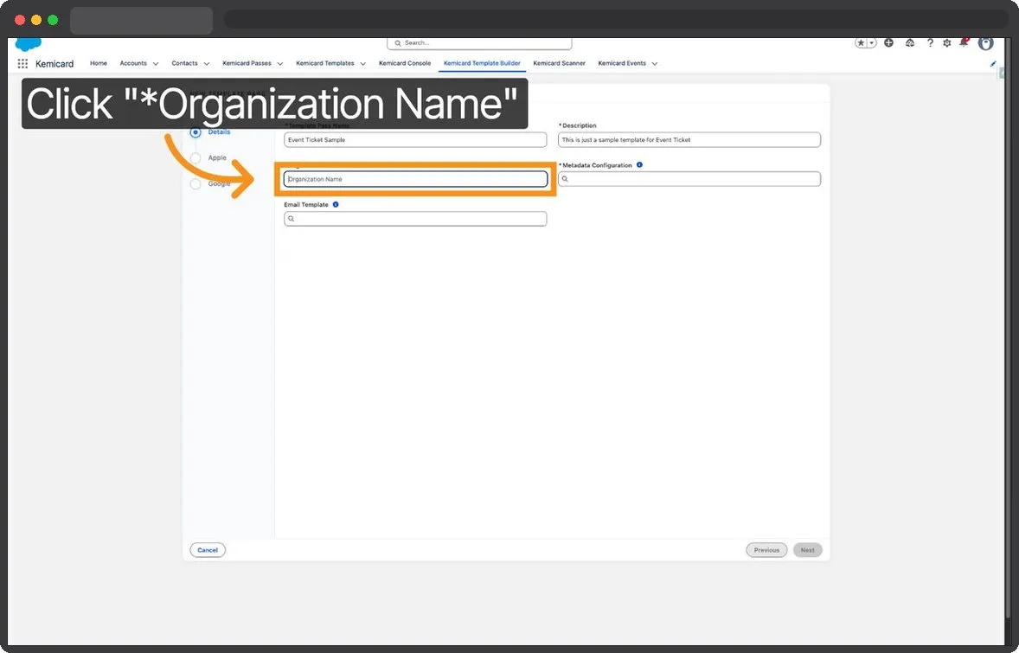Click the Description label above the description field
1019x653 pixels.
coord(579,125)
